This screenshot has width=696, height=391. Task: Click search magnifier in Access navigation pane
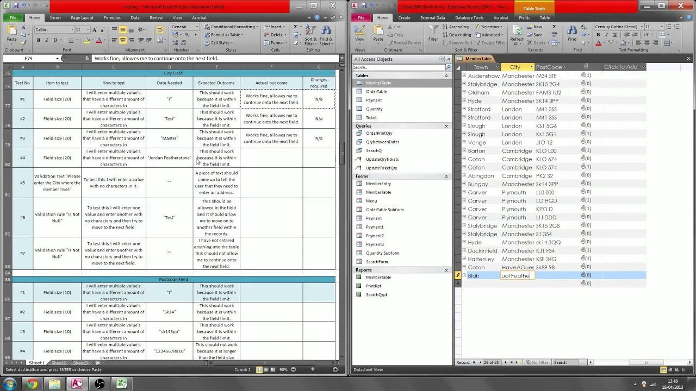pos(449,67)
